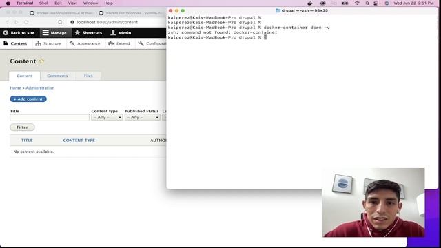Click the zsh command not found error line
Viewport: 441px width, 248px height.
pos(223,32)
